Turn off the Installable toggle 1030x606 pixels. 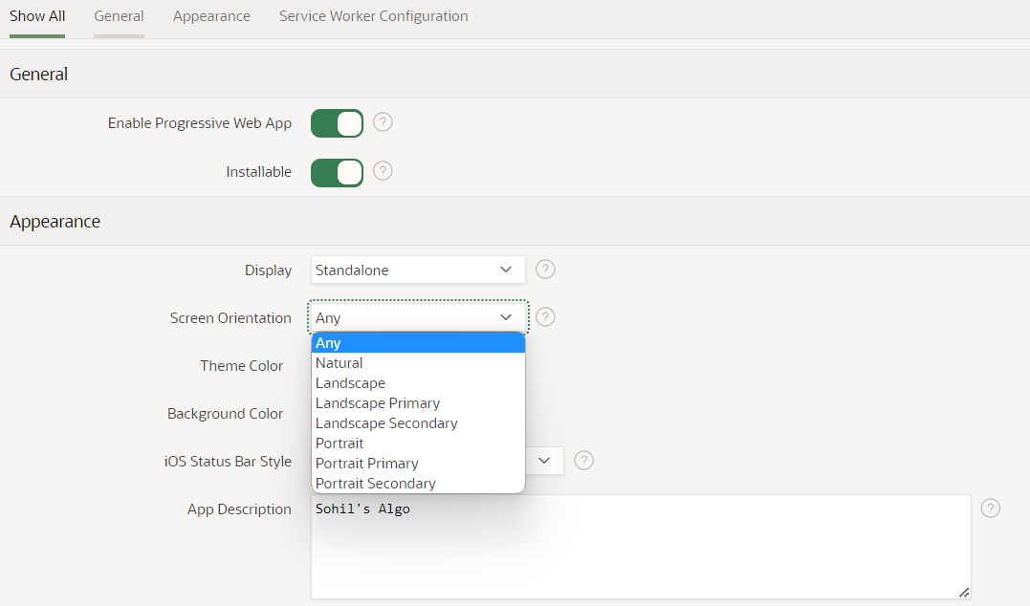tap(337, 171)
